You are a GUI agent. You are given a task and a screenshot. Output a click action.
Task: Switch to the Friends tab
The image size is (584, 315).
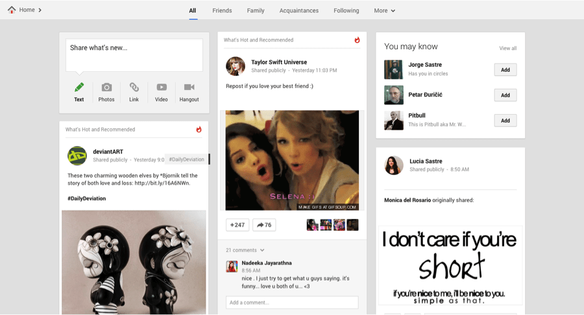click(x=222, y=10)
